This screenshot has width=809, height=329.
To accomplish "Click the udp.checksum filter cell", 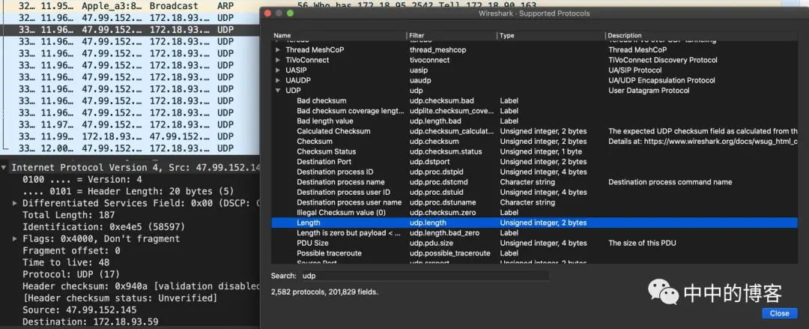I will click(x=434, y=142).
